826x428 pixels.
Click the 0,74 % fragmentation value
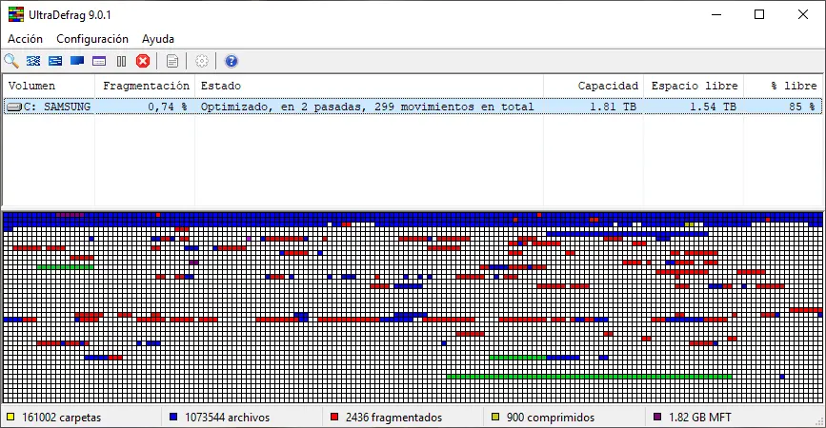pyautogui.click(x=168, y=107)
